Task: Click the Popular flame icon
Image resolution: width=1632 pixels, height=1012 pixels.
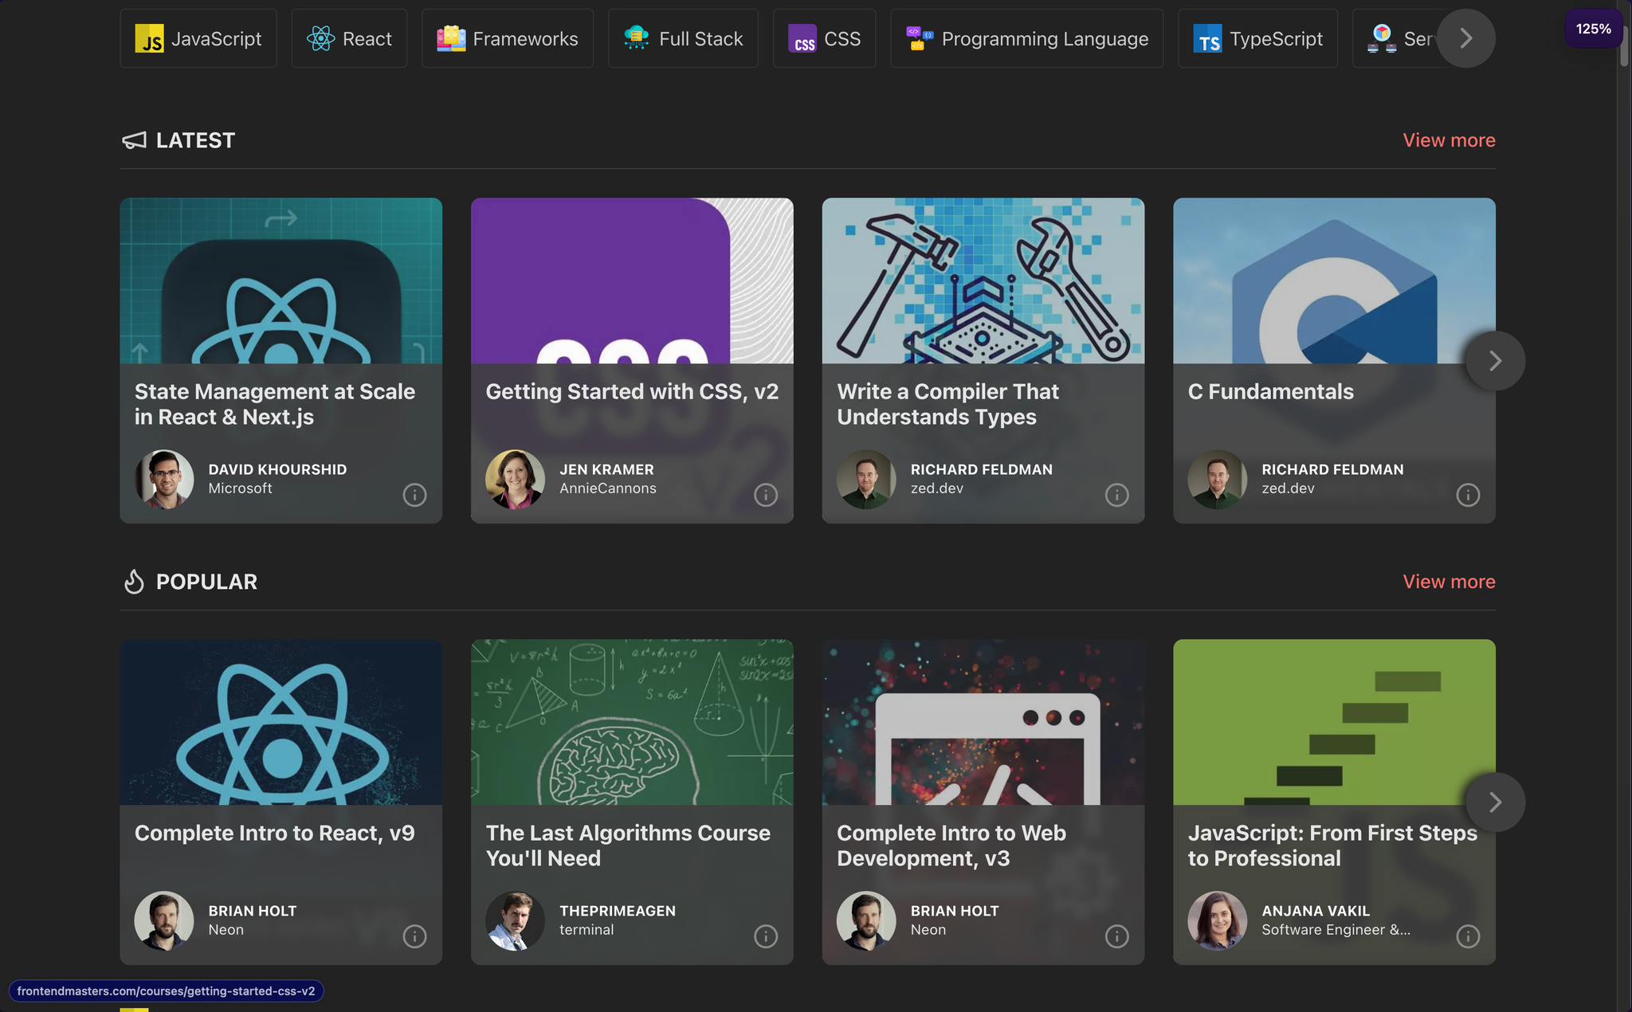Action: point(134,582)
